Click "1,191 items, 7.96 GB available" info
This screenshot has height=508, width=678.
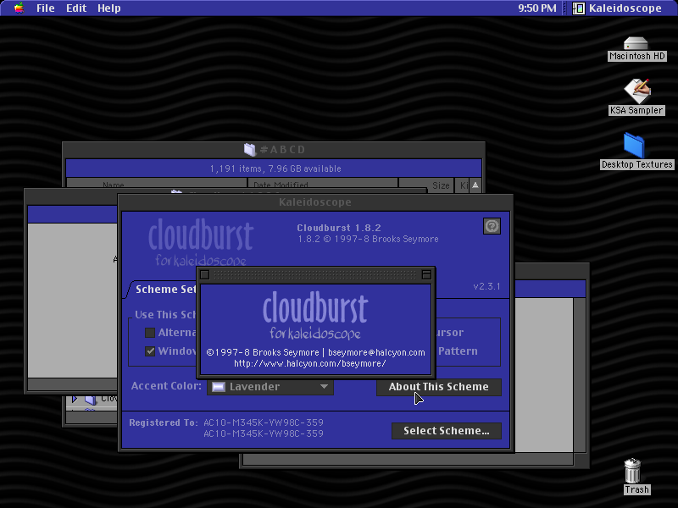click(x=275, y=168)
